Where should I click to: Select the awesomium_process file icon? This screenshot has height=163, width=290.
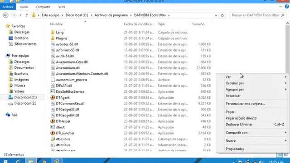coord(53,80)
